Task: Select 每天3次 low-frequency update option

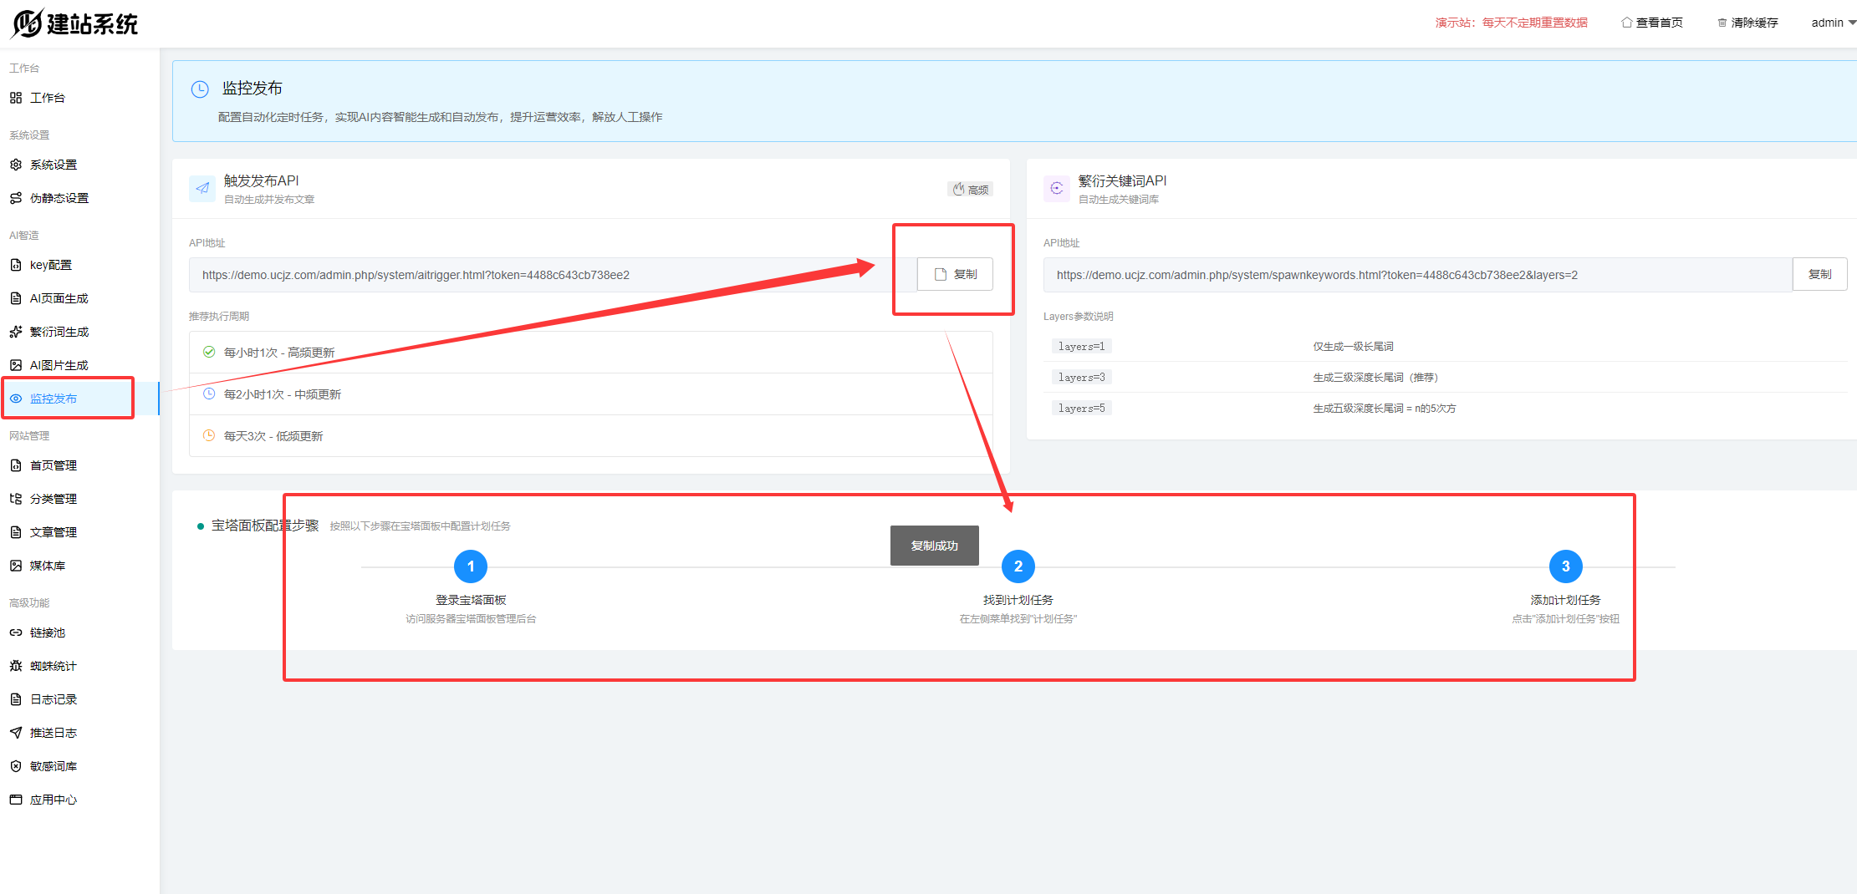Action: [x=273, y=436]
